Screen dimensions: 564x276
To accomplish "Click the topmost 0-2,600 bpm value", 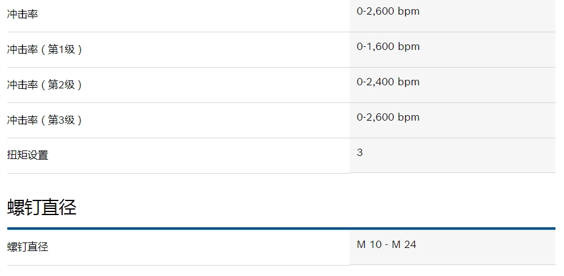I will tap(388, 12).
